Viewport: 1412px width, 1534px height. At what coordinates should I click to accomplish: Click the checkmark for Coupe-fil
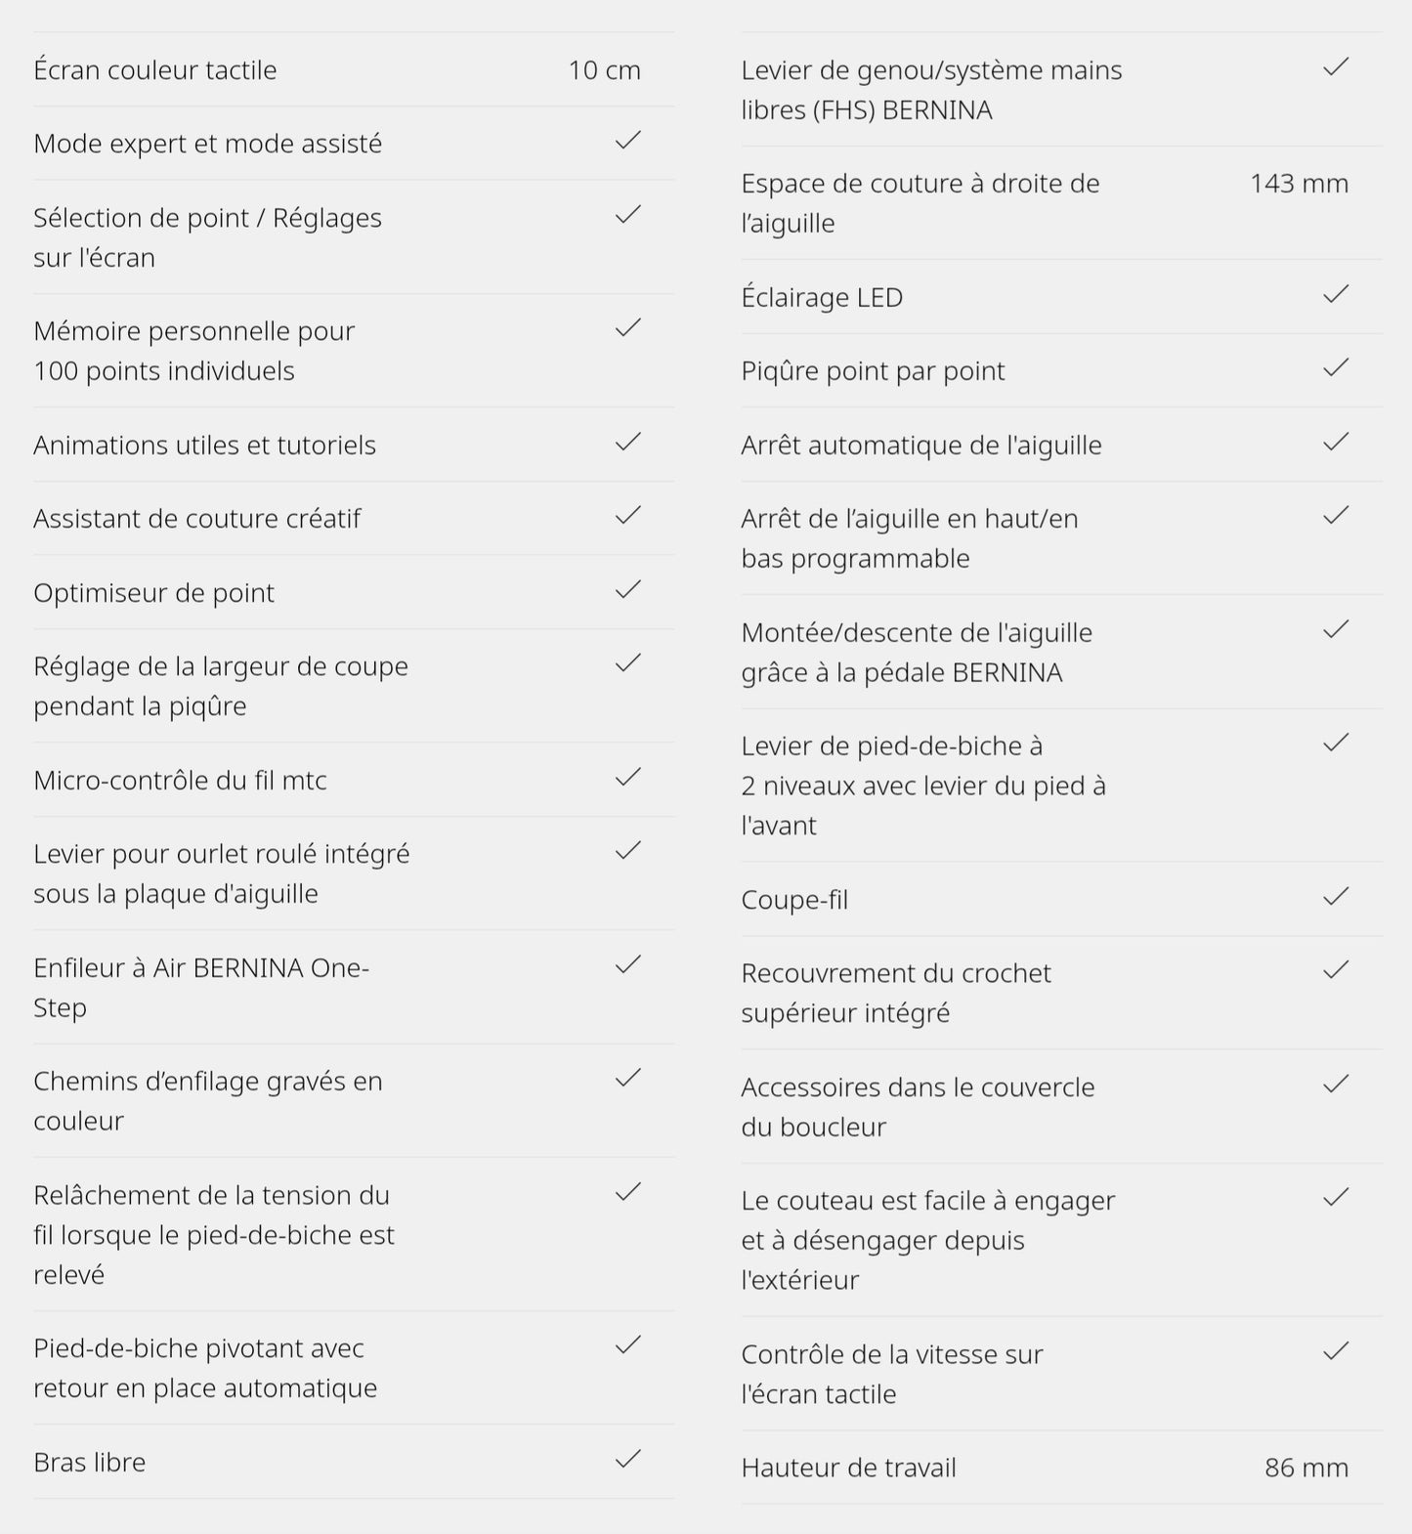tap(1335, 896)
